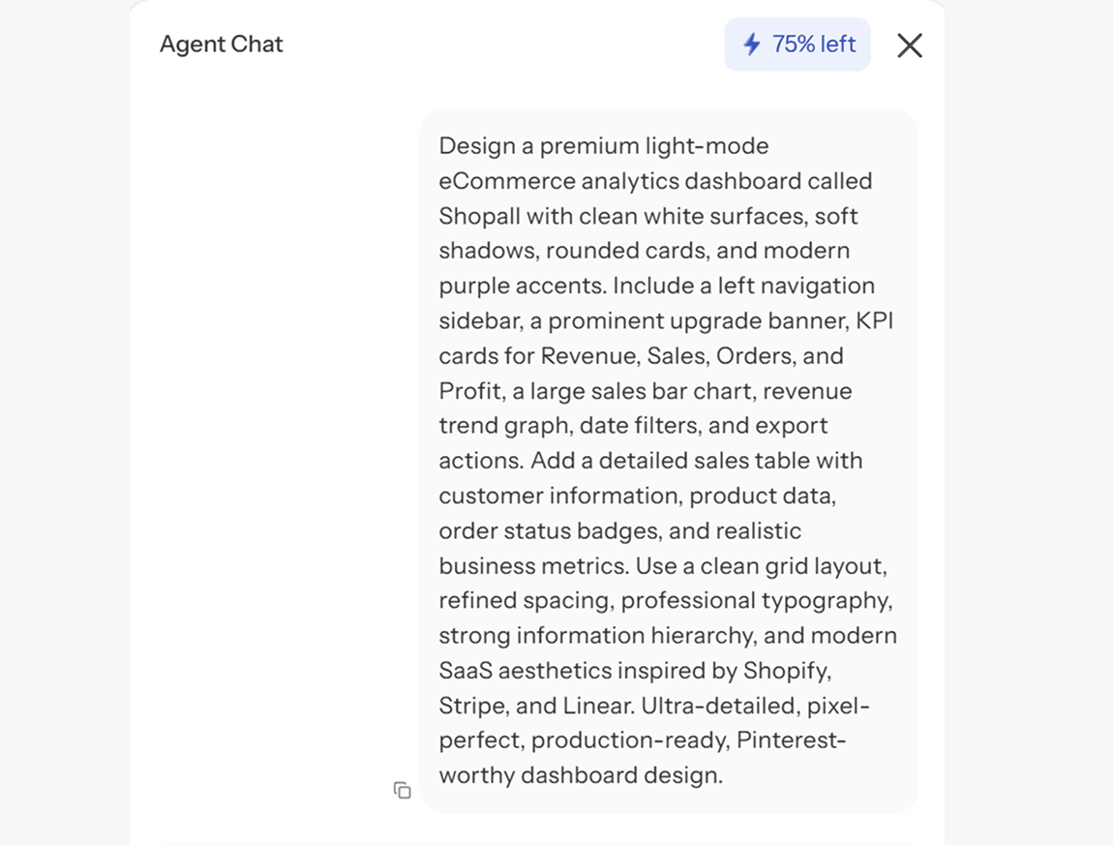Click the text 'refined spacing, professional typography,'
The width and height of the screenshot is (1113, 845).
pyautogui.click(x=666, y=601)
